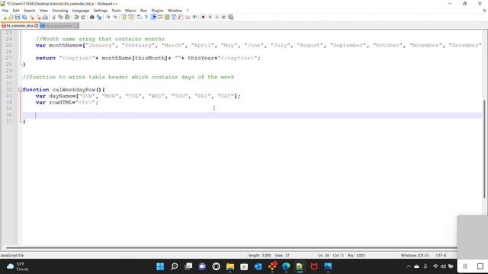
Task: Click the Stop macro recording icon
Action: click(210, 17)
